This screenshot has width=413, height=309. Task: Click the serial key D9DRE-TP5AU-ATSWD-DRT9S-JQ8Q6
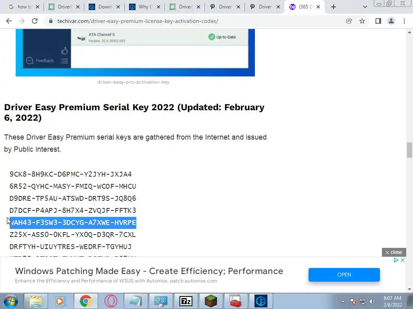point(73,198)
